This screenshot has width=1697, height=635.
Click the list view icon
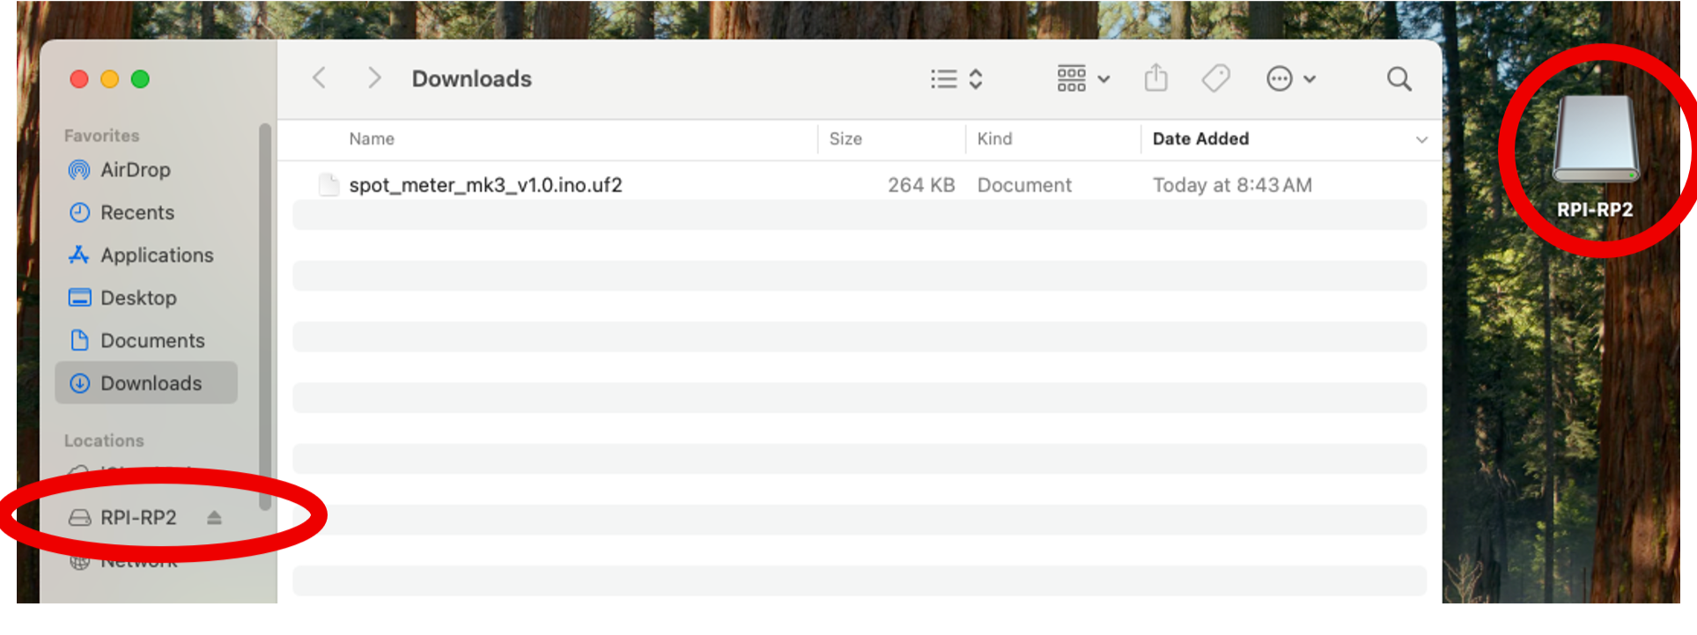[x=943, y=79]
